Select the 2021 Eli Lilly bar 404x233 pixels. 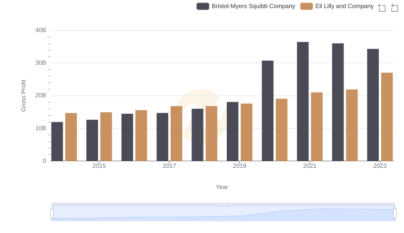317,127
